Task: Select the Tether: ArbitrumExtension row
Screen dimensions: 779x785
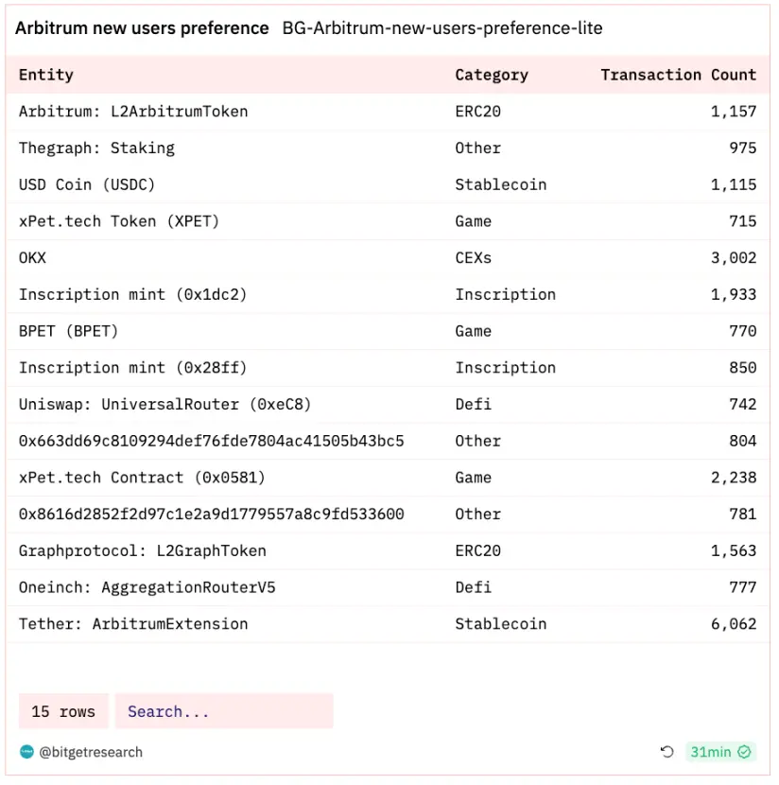Action: [x=388, y=624]
